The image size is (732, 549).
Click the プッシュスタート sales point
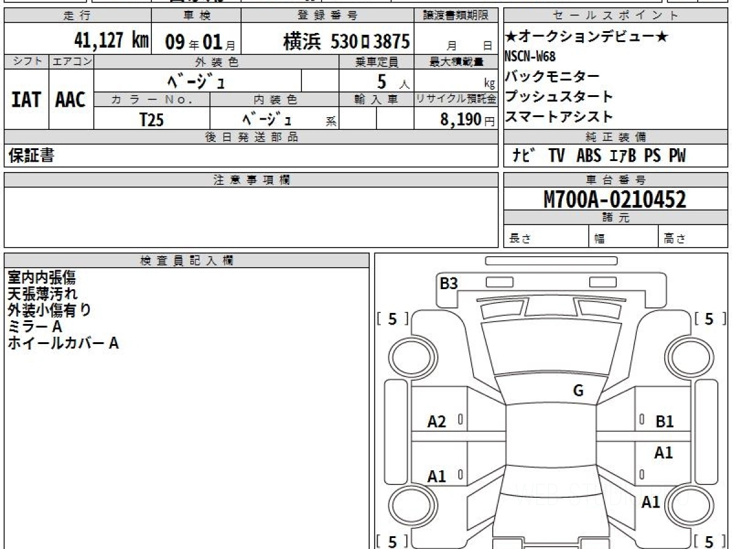click(559, 96)
